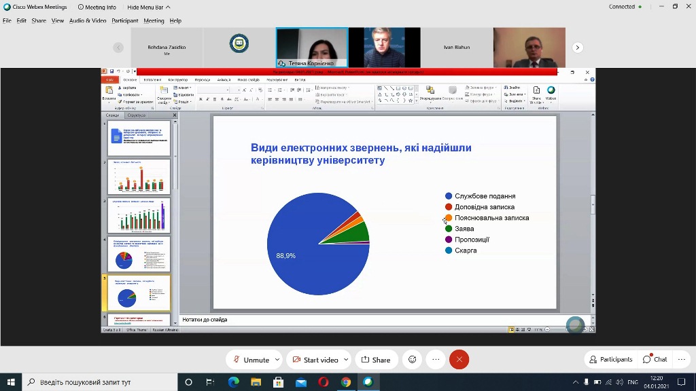696x391 pixels.
Task: Open the Mail app on the taskbar
Action: click(x=301, y=382)
